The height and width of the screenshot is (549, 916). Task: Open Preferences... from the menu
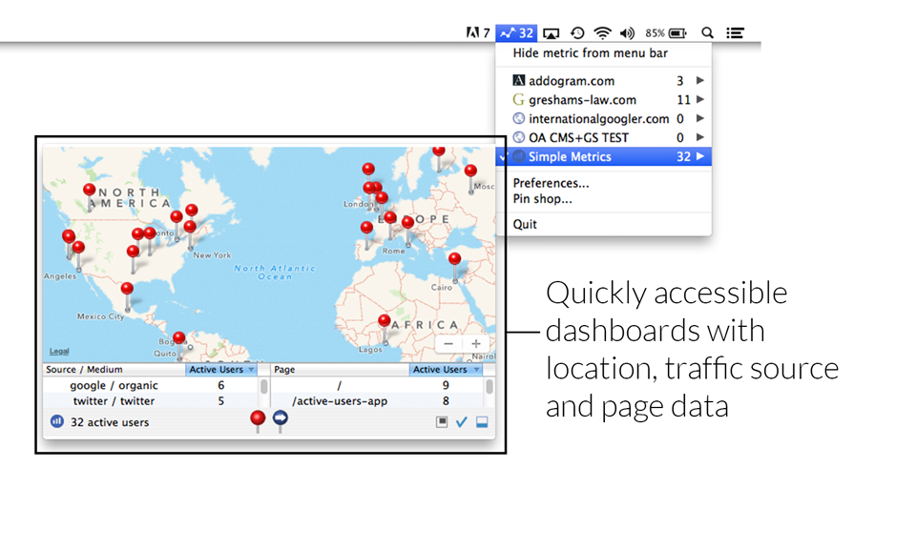coord(551,183)
